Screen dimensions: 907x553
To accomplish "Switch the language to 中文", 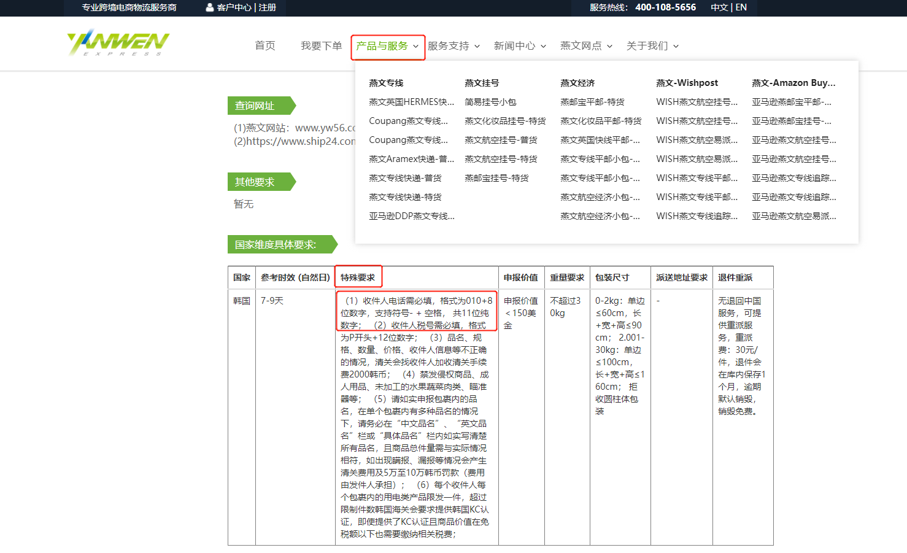I will tap(719, 7).
